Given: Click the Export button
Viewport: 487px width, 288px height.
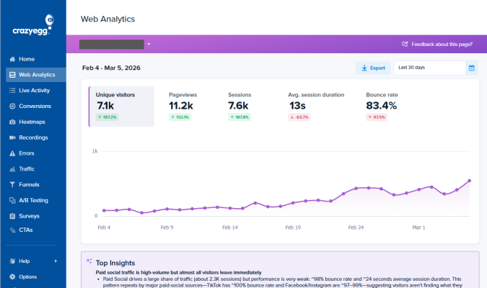Looking at the screenshot, I should coord(372,68).
